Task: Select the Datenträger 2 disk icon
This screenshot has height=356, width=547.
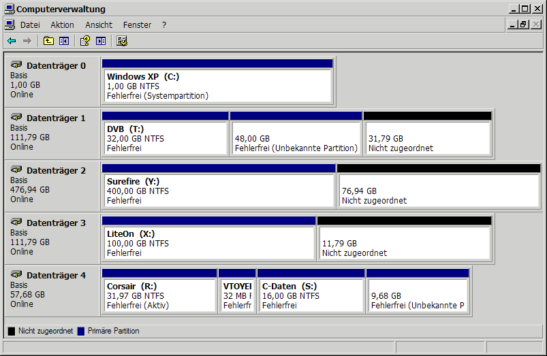Action: coord(16,169)
